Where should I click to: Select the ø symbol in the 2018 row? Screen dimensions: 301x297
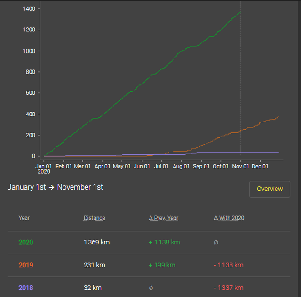coord(151,288)
